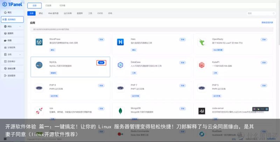Switch to the 已安装 installed tab
The image size is (280, 142).
coord(48,6)
